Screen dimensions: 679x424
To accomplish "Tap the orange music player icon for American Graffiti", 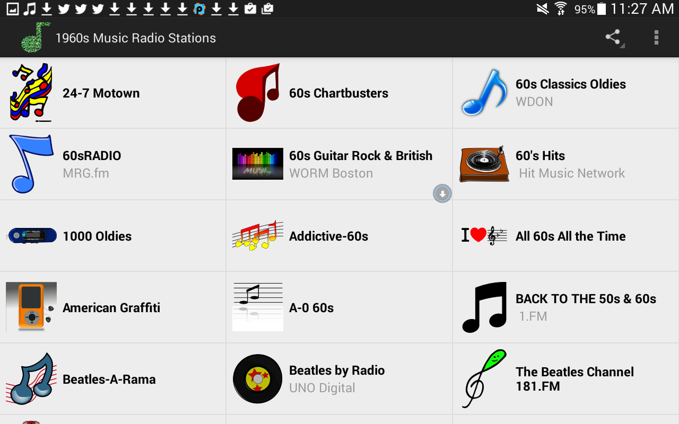I will click(31, 307).
